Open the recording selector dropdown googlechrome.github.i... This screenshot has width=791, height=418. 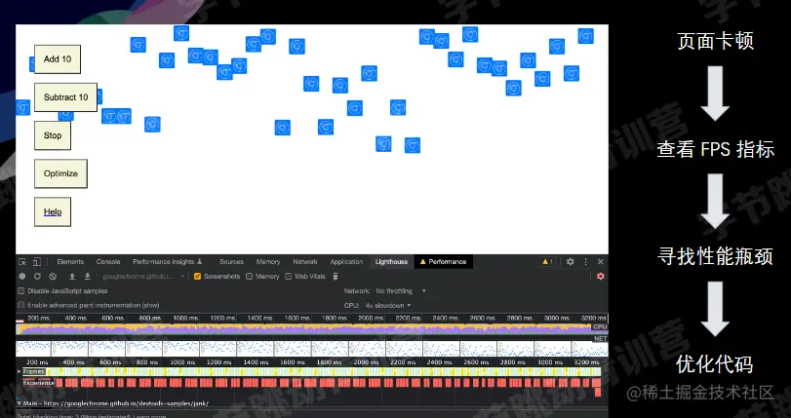[x=143, y=277]
